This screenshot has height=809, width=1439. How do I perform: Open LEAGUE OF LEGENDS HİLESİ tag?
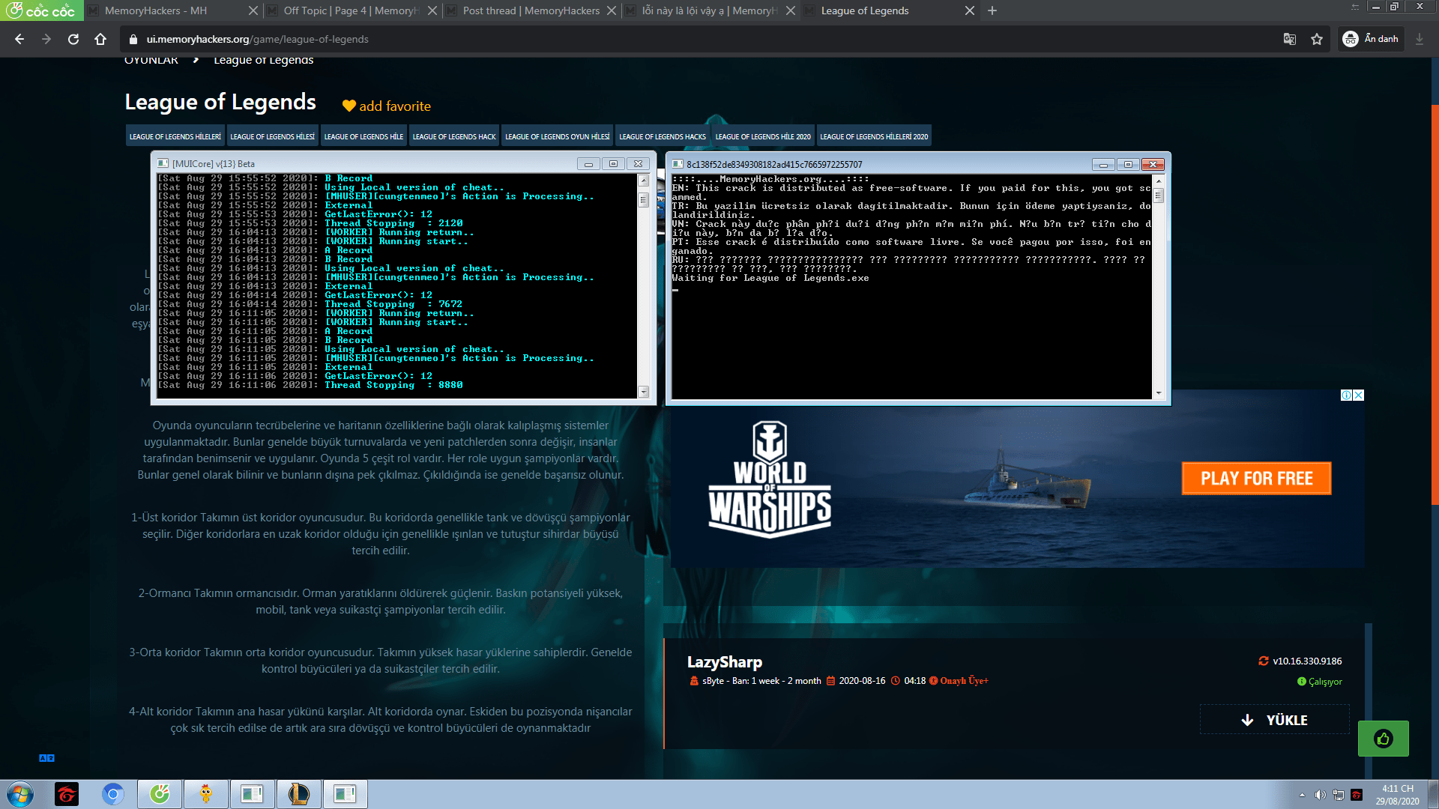tap(273, 136)
